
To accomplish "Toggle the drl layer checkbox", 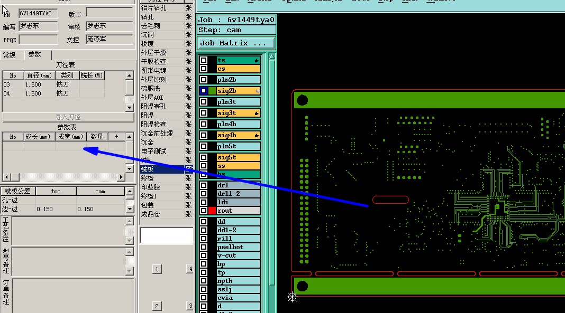I will 204,185.
